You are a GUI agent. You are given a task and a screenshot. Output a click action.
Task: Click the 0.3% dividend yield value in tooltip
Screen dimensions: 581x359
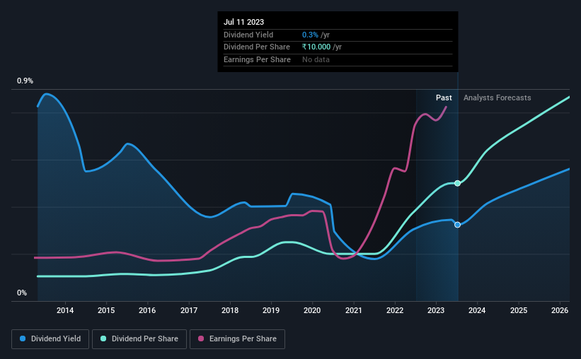coord(310,35)
